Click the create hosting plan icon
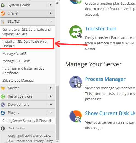The width and height of the screenshot is (136, 143). [76, 2]
